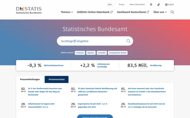Open press release Importpreise im Juli 2025

pos(92,105)
